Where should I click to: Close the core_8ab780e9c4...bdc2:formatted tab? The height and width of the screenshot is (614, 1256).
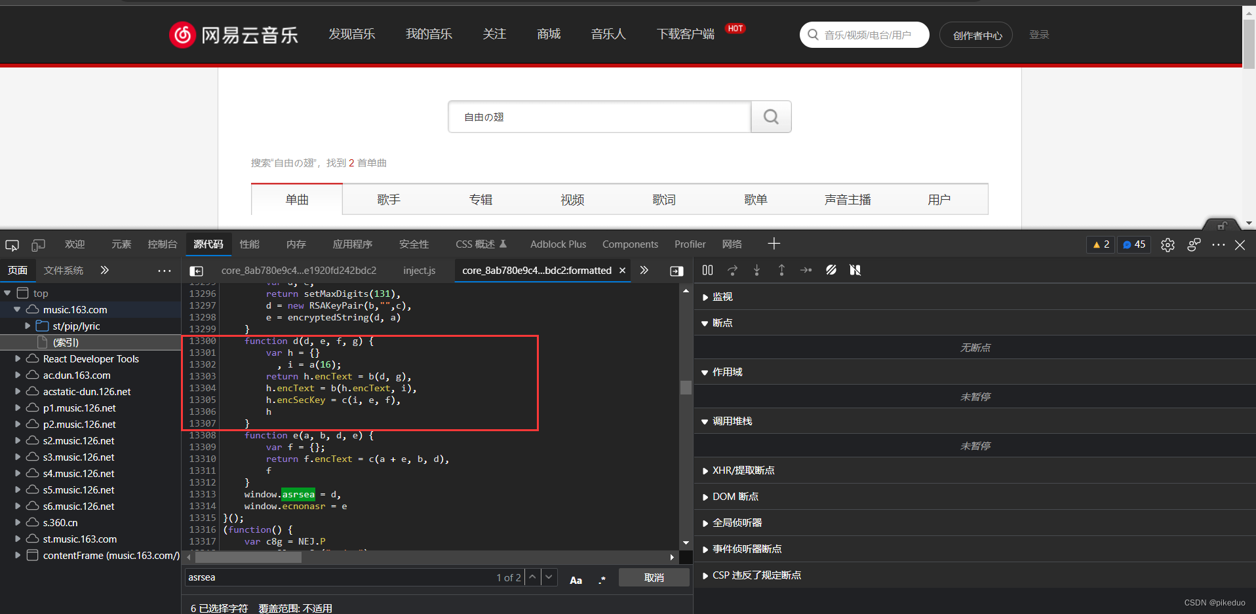point(622,270)
